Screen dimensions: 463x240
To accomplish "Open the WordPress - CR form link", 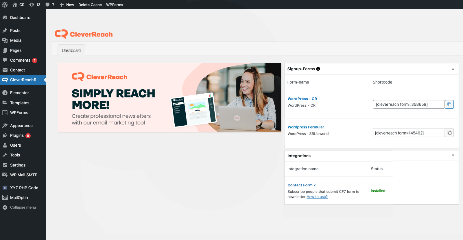I will pos(302,99).
